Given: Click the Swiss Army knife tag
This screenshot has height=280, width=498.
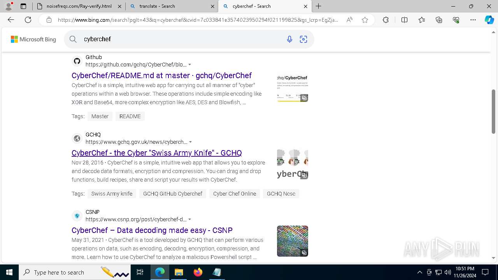Looking at the screenshot, I should point(112,194).
